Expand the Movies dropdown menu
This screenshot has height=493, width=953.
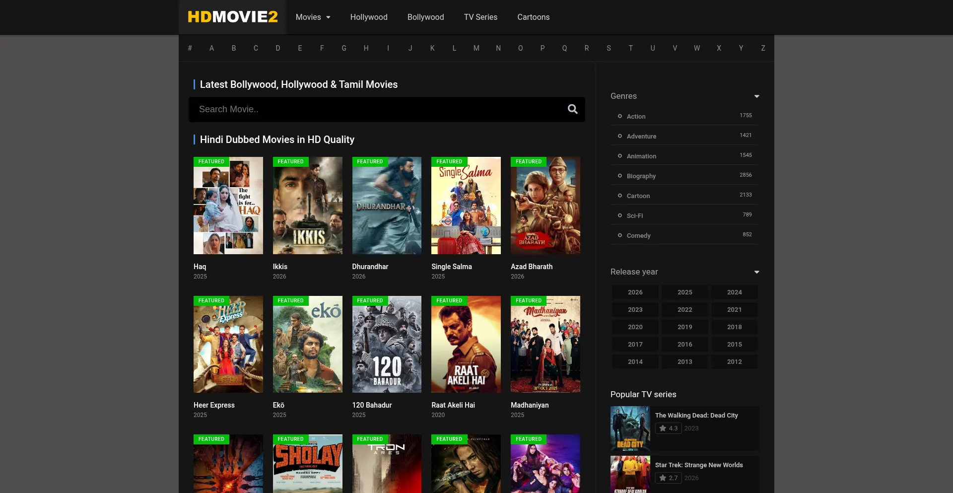click(313, 17)
